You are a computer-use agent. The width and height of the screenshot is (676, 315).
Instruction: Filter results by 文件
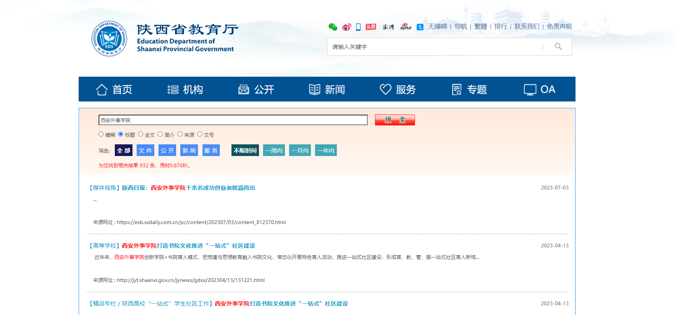(x=145, y=150)
